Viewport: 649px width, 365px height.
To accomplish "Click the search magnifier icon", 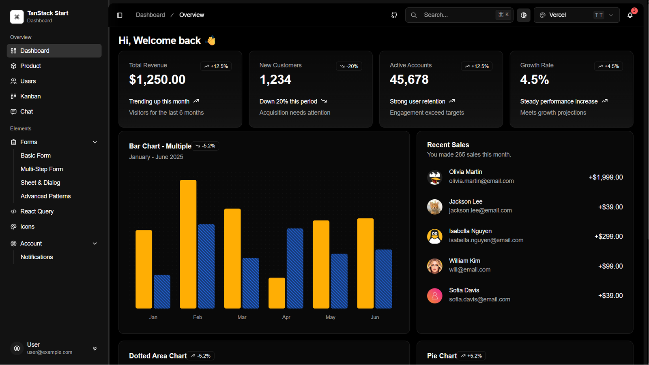I will (414, 15).
